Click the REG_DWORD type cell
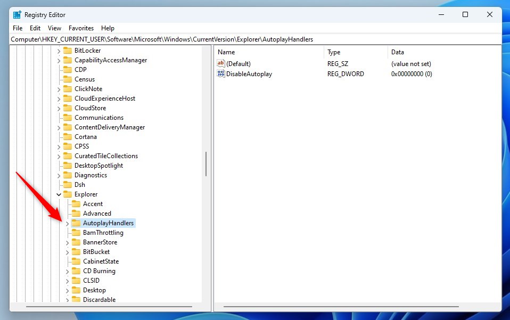Image resolution: width=510 pixels, height=320 pixels. tap(346, 74)
